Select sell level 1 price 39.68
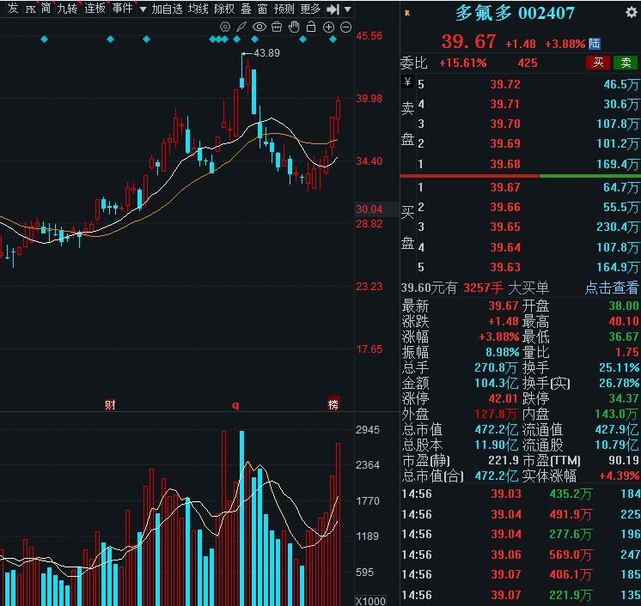Viewport: 641px width, 606px height. coord(505,164)
